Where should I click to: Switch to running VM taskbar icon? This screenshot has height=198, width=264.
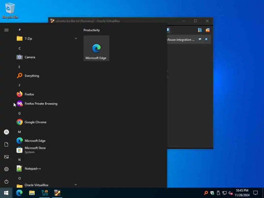57,193
